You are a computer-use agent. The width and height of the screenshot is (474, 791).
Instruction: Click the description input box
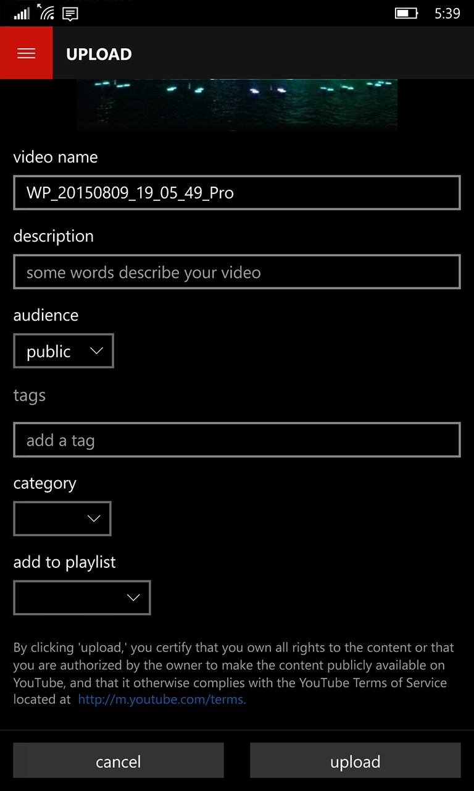point(237,272)
